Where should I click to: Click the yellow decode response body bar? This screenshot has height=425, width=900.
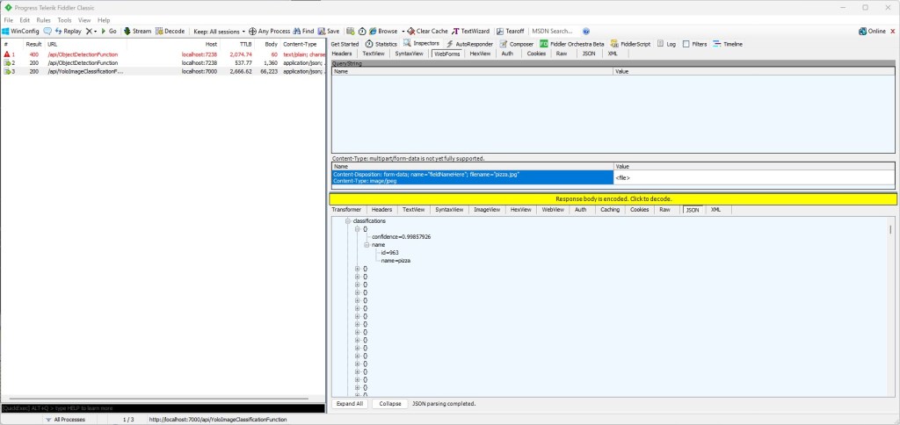[613, 199]
